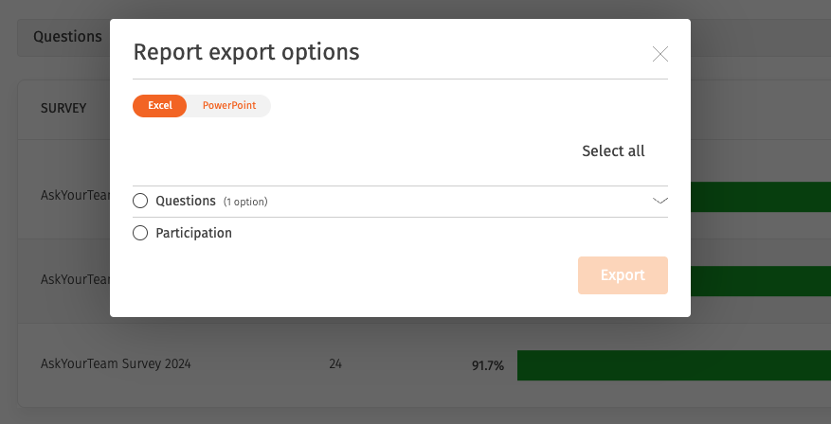
Task: Click the Export button
Action: click(x=623, y=275)
